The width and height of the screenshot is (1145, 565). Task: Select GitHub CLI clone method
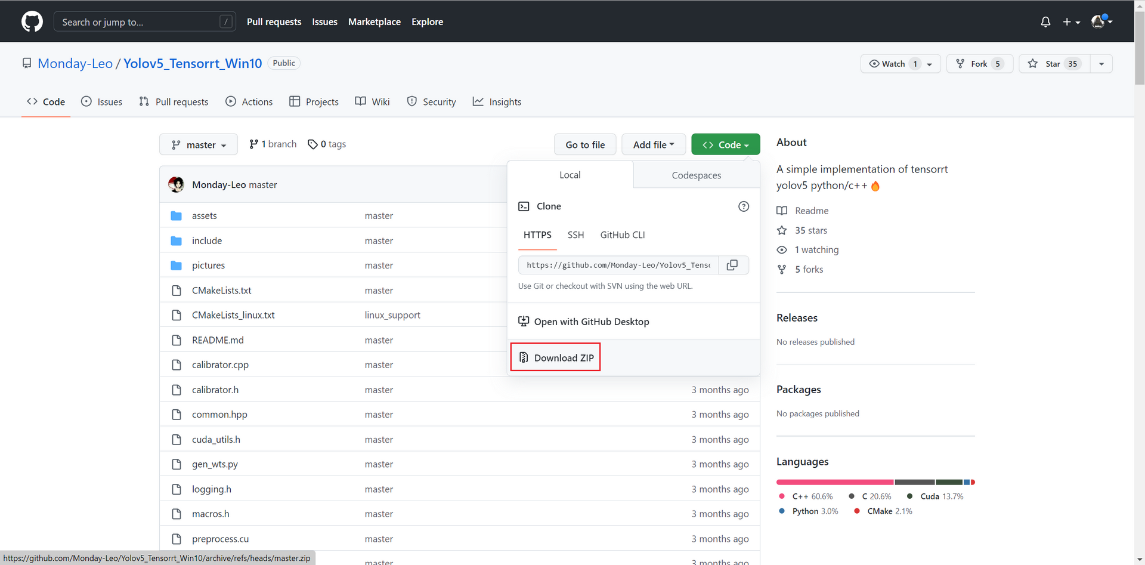pyautogui.click(x=623, y=235)
